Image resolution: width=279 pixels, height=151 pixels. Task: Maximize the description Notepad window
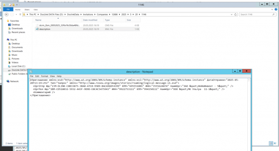240,71
